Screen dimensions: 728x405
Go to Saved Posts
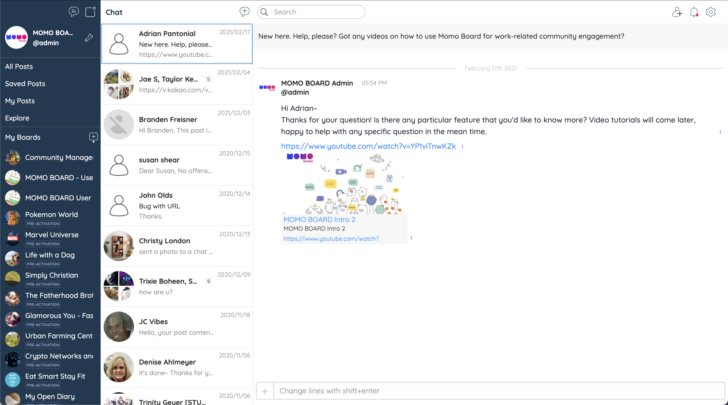[x=25, y=84]
